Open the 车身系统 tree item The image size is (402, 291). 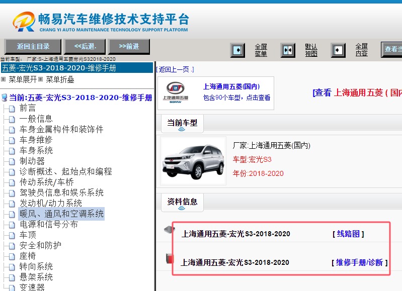pos(36,150)
